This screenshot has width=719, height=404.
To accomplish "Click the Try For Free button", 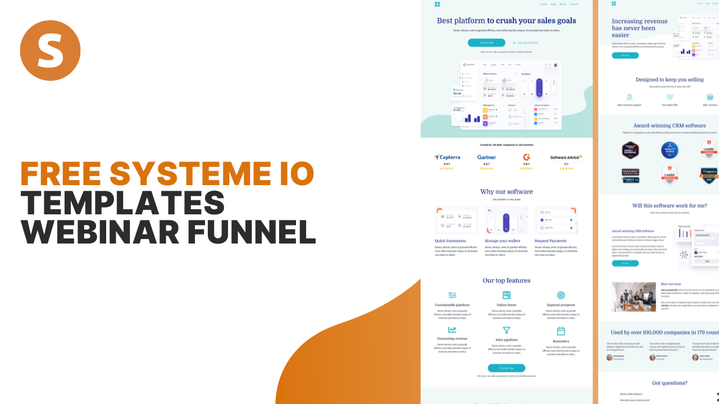I will click(486, 43).
